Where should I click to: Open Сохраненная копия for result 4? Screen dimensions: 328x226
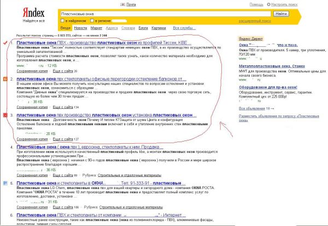(32, 175)
